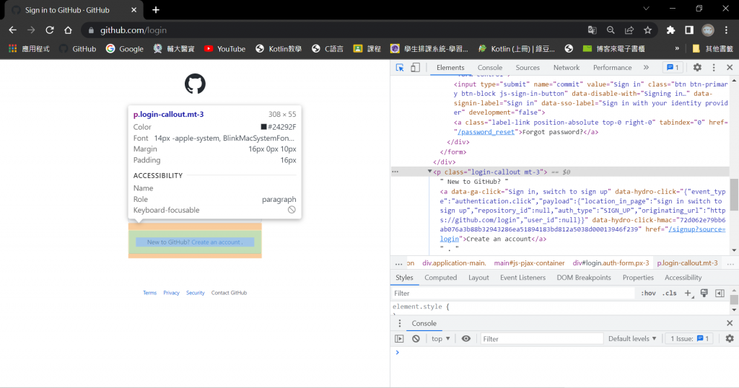Open the top JavaScript context dropdown
The height and width of the screenshot is (388, 739).
coord(441,338)
